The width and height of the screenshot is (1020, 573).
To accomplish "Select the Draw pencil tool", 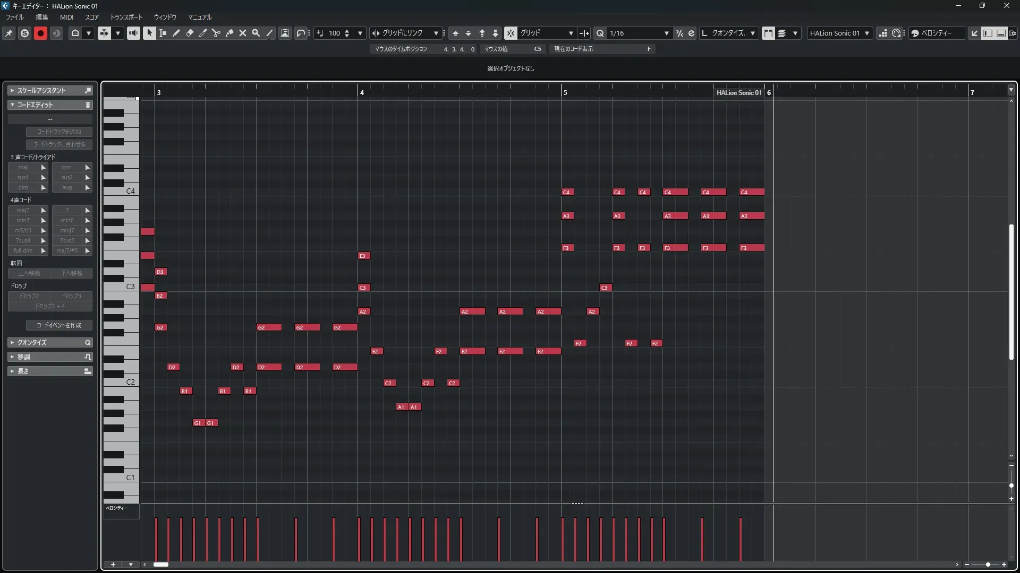I will click(x=176, y=33).
